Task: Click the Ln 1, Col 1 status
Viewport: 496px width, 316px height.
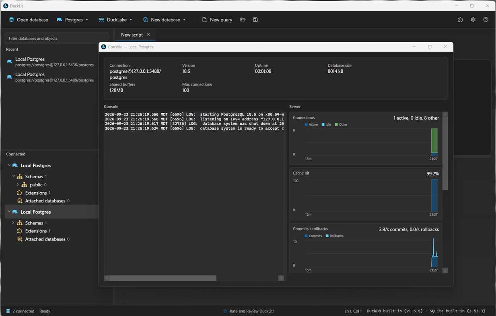Action: pos(353,311)
